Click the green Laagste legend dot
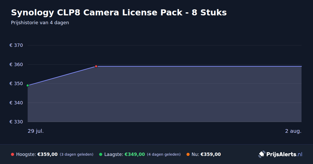The image size is (313, 164). [x=101, y=154]
